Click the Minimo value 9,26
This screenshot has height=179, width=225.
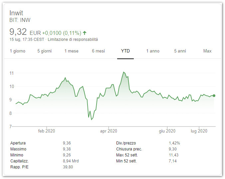coord(67,155)
